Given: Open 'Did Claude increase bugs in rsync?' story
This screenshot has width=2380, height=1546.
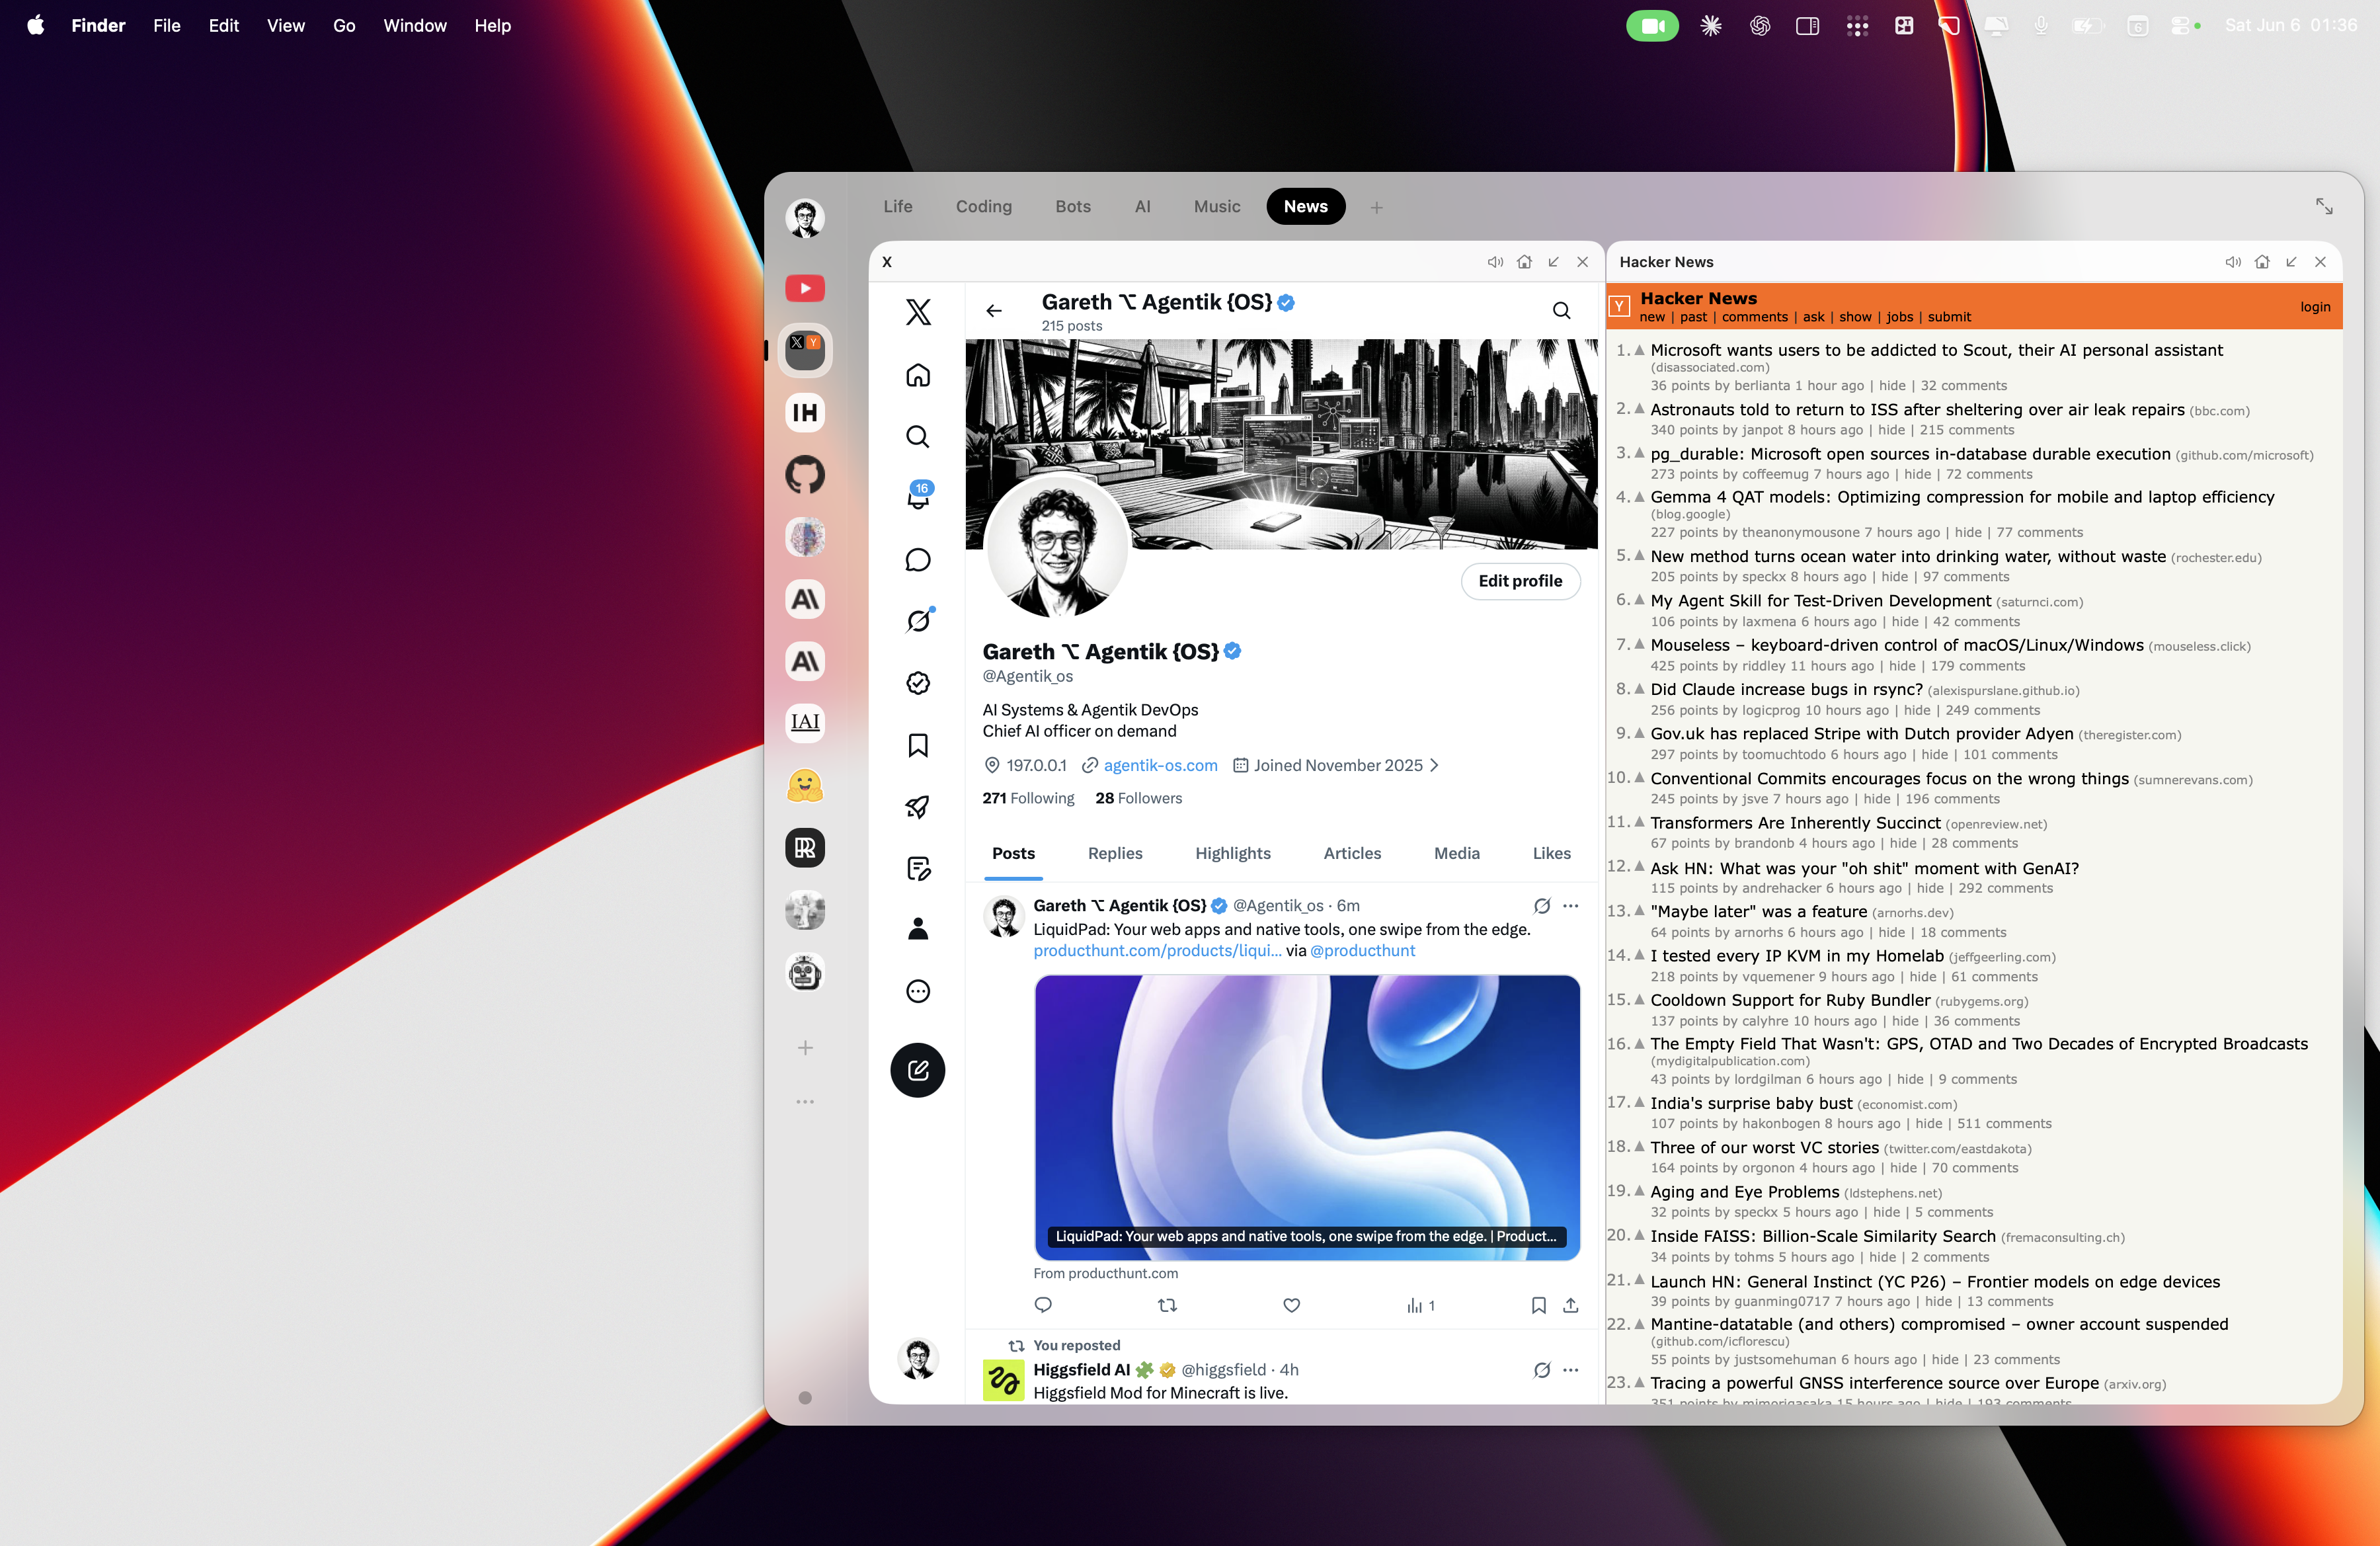Looking at the screenshot, I should pos(1786,689).
